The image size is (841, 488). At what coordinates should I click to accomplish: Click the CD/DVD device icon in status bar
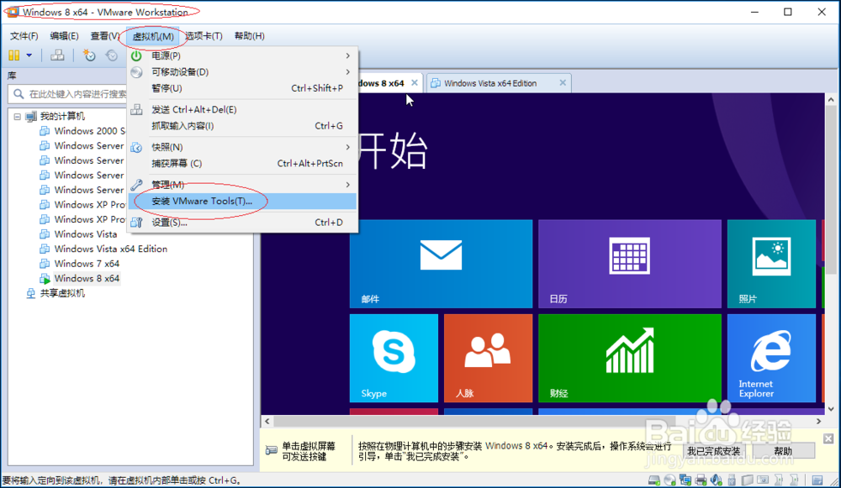[x=668, y=479]
